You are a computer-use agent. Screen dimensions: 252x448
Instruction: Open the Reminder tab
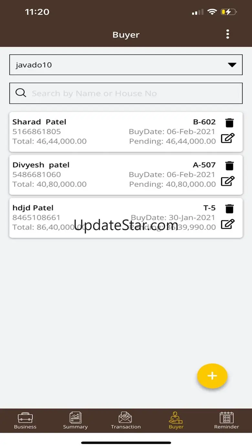tap(226, 421)
